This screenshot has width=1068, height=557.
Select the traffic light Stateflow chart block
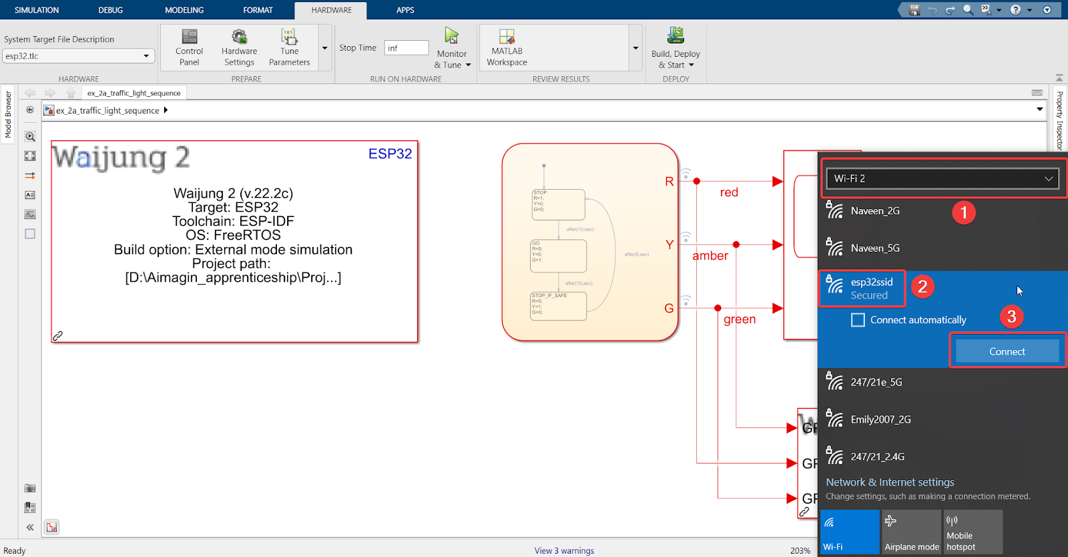click(590, 242)
